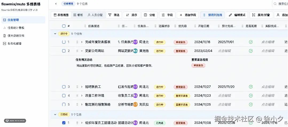
Task: Click 点击编辑 expected date in 更新公司网站 row
Action: 224,51
